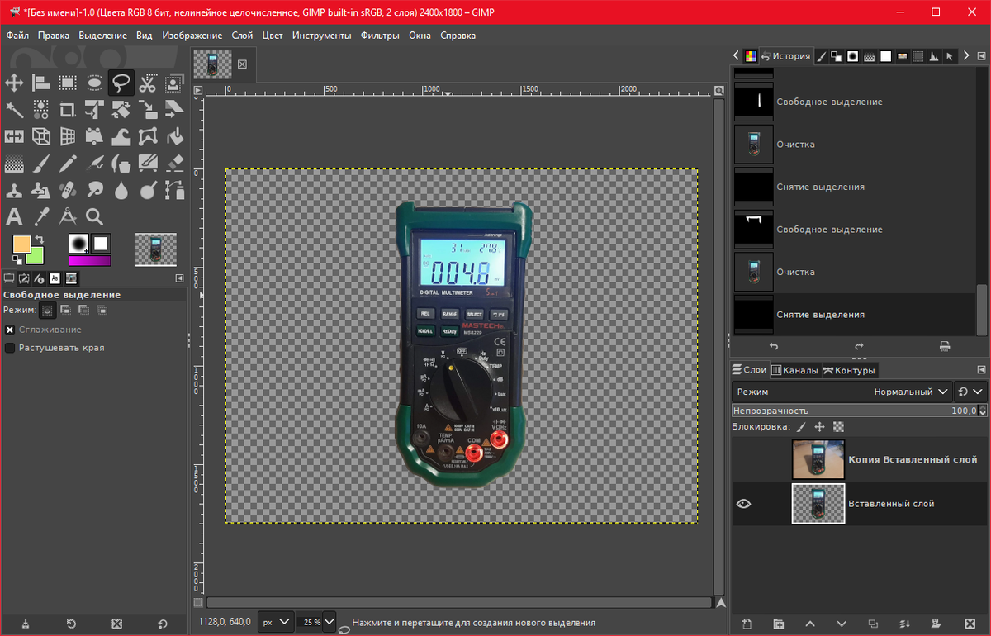The image size is (991, 636).
Task: Choose the Ellipse Select tool
Action: pyautogui.click(x=95, y=83)
